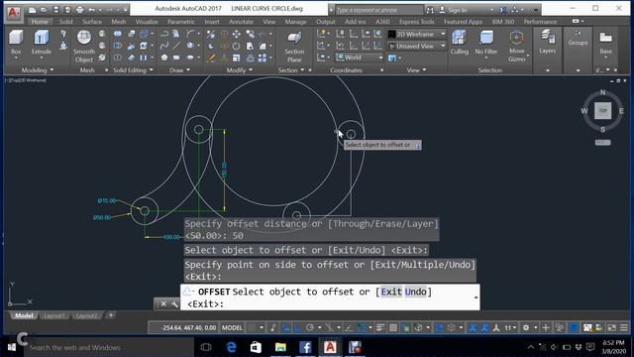This screenshot has width=634, height=357.
Task: Open the Home ribbon tab
Action: pos(40,22)
